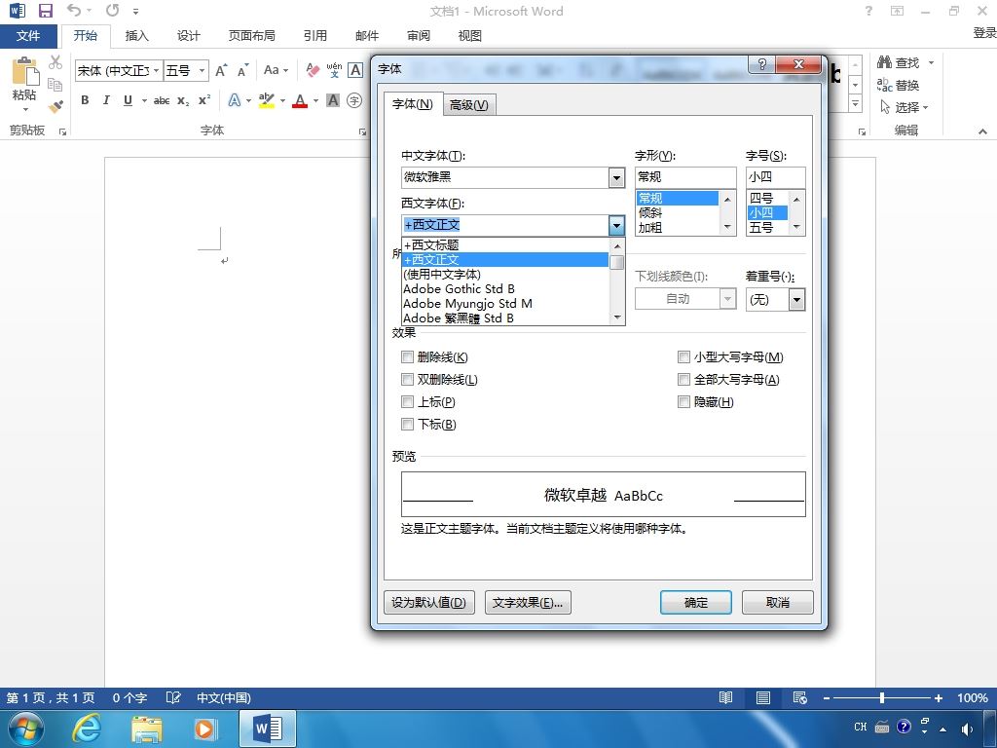
Task: Switch to the 页面布局 Page Layout tab
Action: click(252, 36)
